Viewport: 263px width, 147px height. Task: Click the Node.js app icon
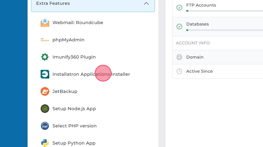click(45, 109)
